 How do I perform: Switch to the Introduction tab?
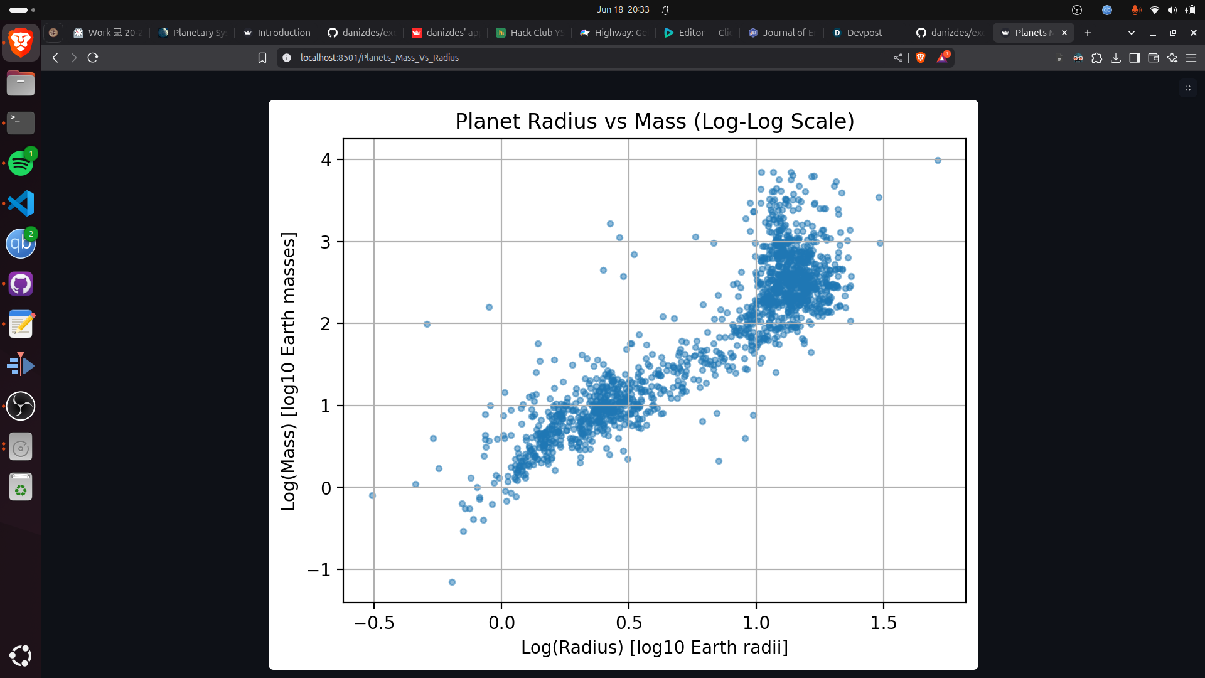(283, 33)
